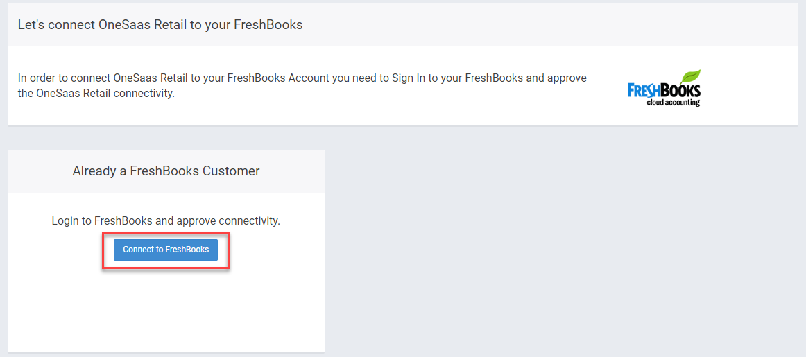Click the empty white area below Connect button
This screenshot has height=357, width=806.
(166, 308)
